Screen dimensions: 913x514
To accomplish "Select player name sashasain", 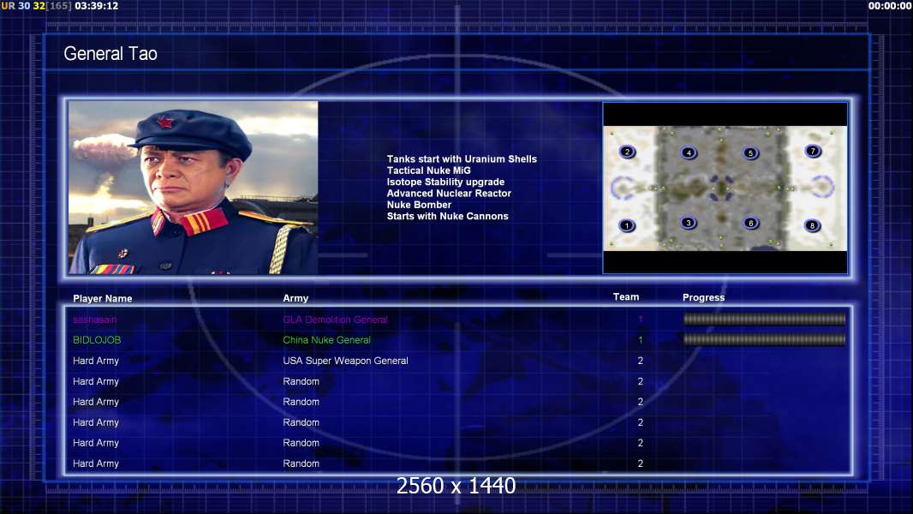I will pyautogui.click(x=95, y=320).
